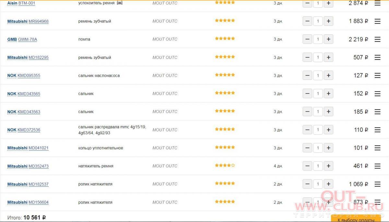Viewport: 389px width, 222px height.
Task: Open part number KMD343565 link
Action: 29,94
